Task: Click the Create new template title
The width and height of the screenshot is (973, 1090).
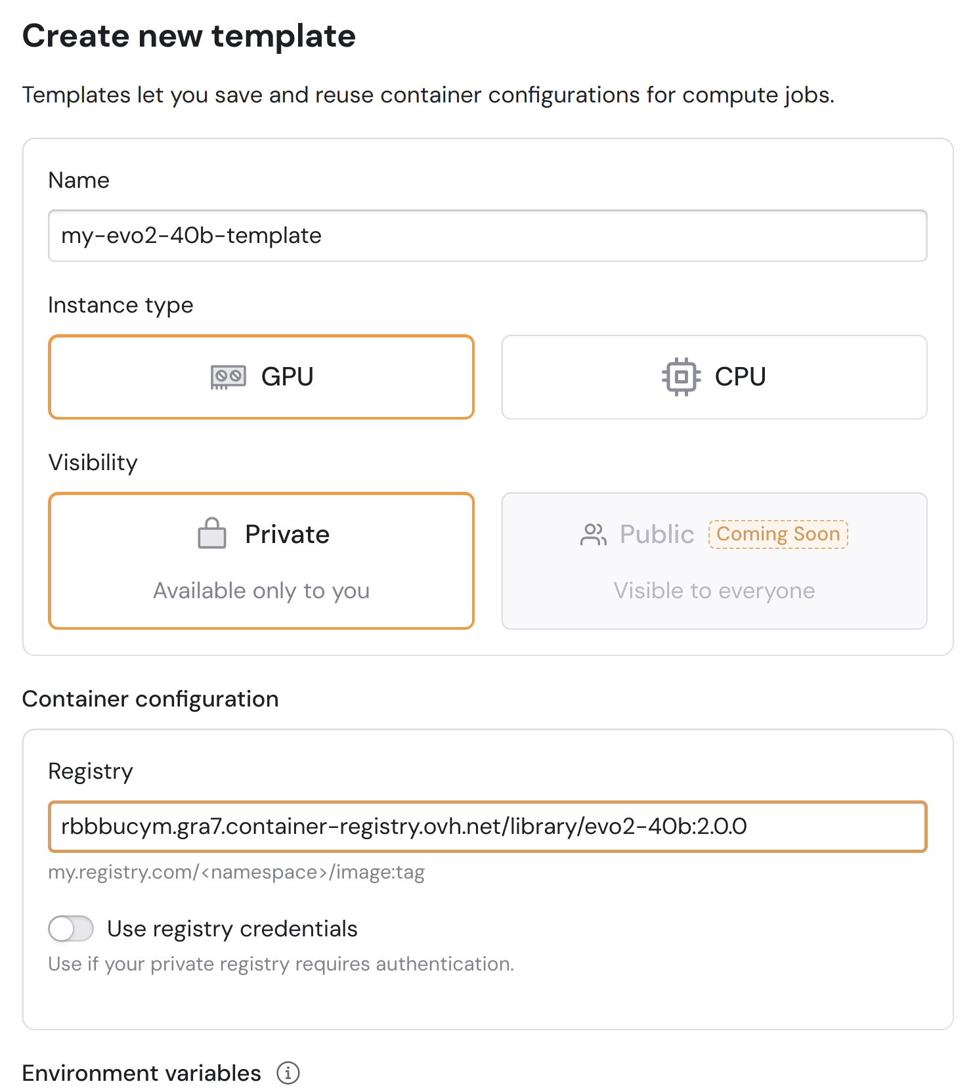Action: [189, 36]
